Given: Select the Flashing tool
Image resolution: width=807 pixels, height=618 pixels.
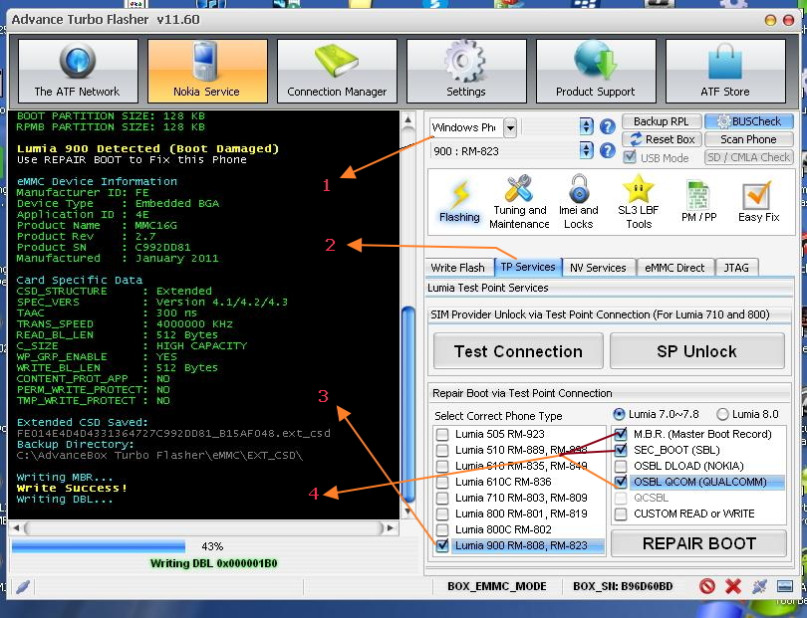Looking at the screenshot, I should tap(459, 202).
